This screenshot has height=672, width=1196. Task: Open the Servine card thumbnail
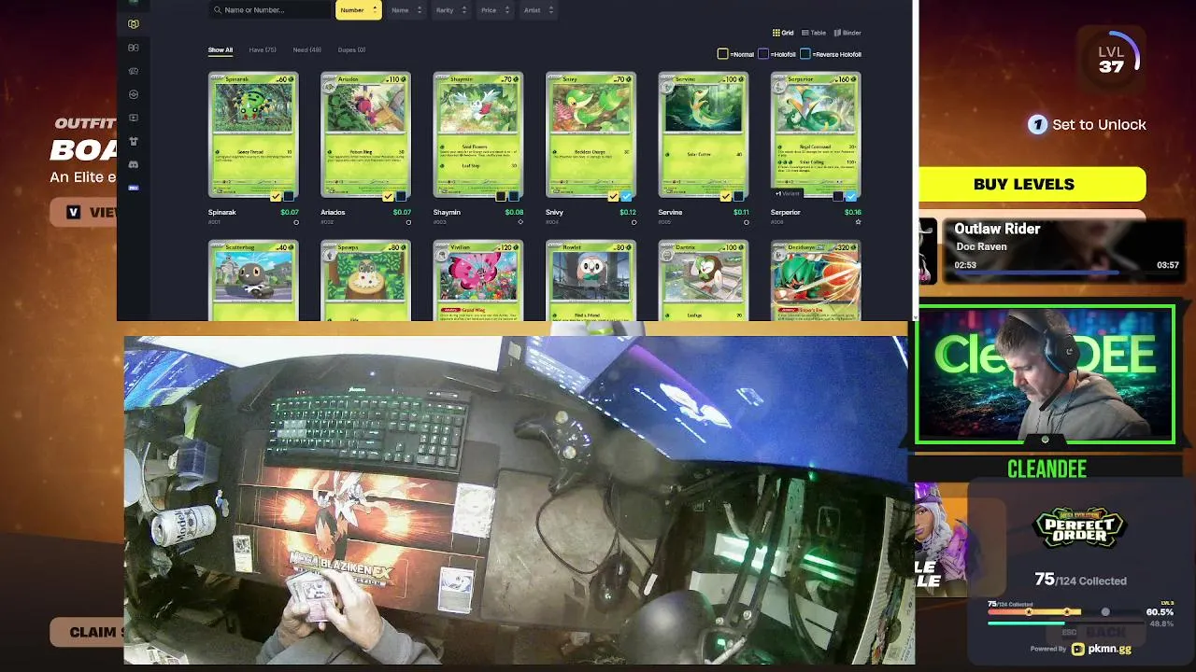[703, 135]
